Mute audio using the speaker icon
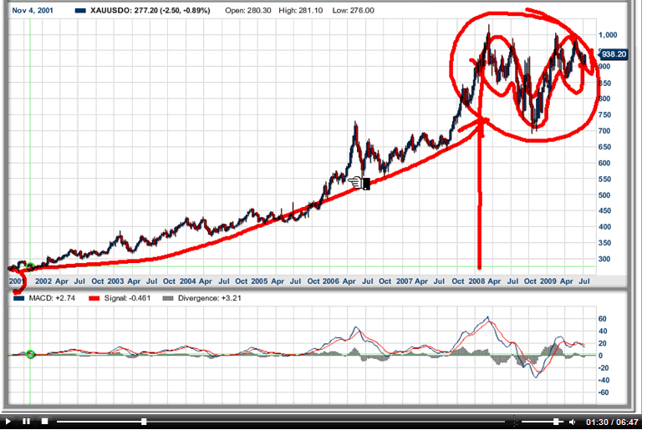 click(573, 422)
